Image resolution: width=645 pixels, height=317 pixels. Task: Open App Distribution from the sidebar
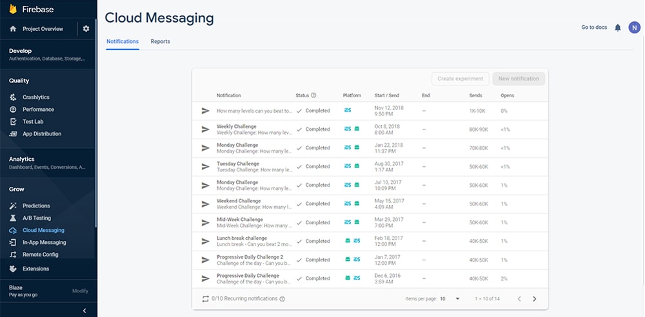point(42,133)
